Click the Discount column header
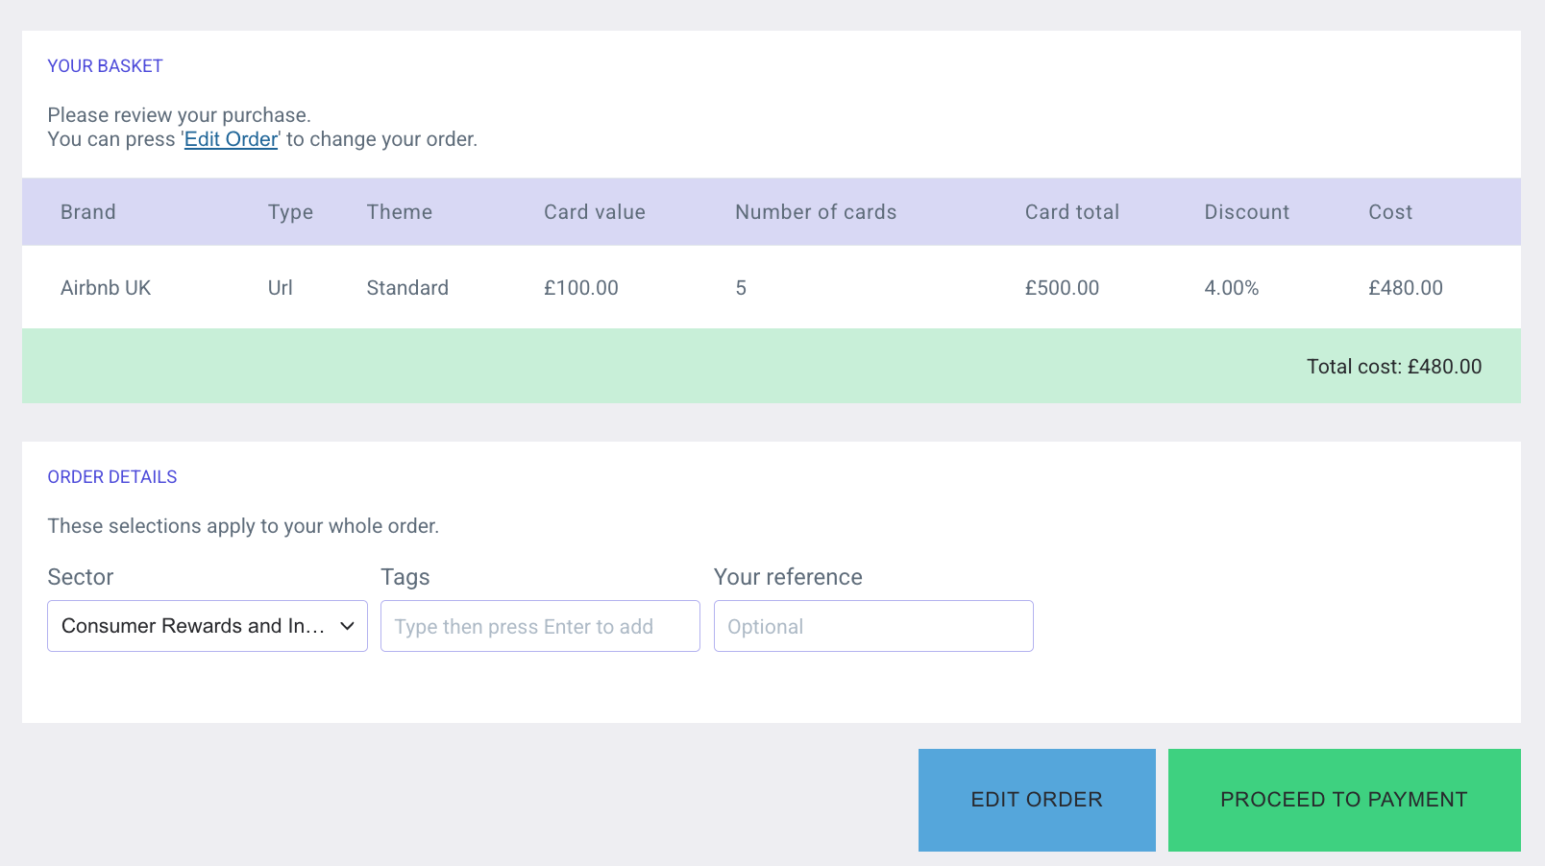 pyautogui.click(x=1246, y=212)
